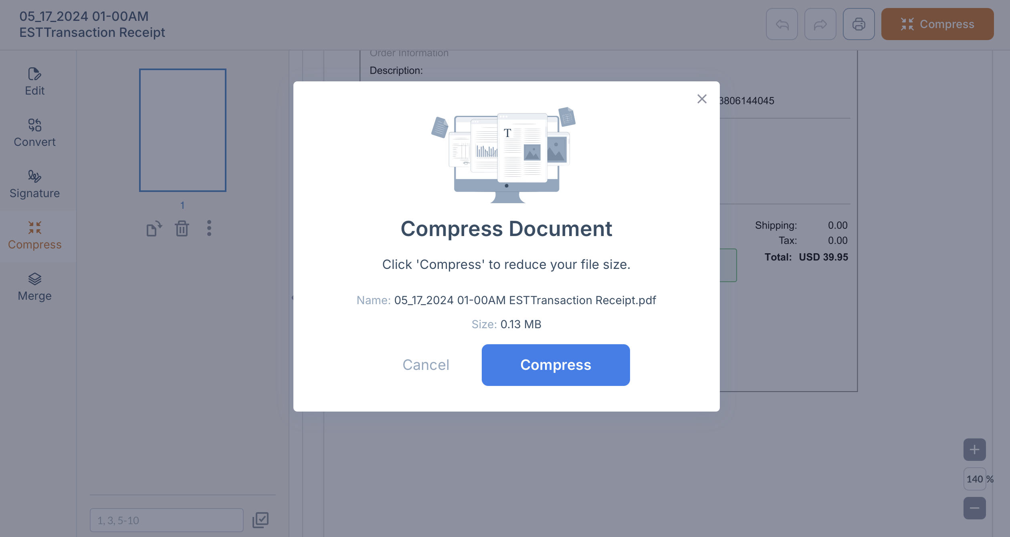
Task: Zoom out with the minus button
Action: [x=974, y=508]
